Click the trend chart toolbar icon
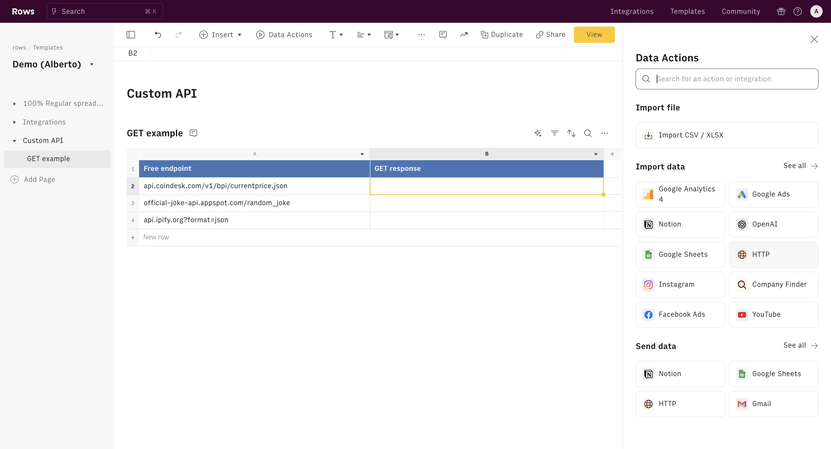This screenshot has width=831, height=449. (464, 35)
